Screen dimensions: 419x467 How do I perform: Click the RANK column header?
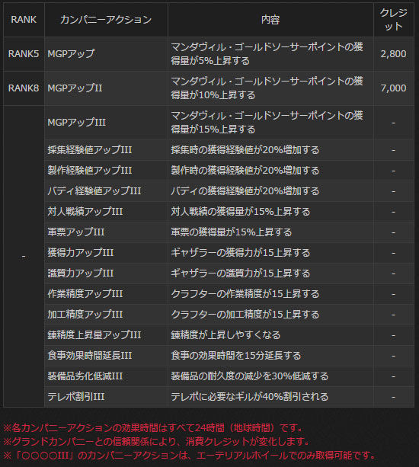[x=24, y=20]
